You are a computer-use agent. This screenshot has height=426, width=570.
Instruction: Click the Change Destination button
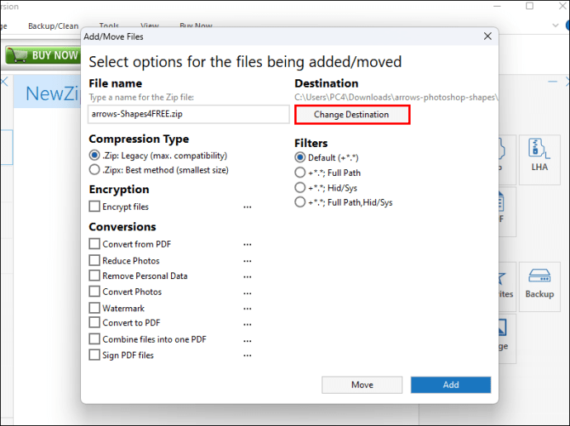pos(351,115)
